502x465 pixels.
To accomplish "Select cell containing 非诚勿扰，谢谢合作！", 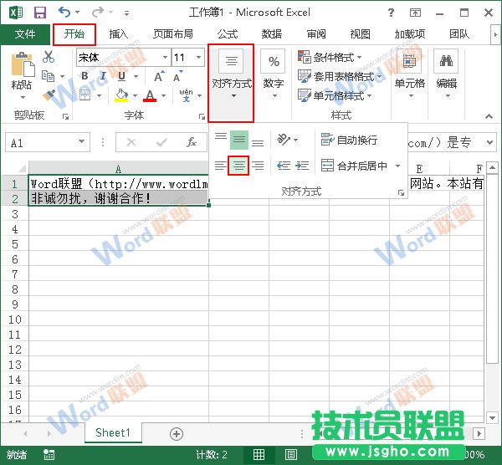I will [119, 198].
